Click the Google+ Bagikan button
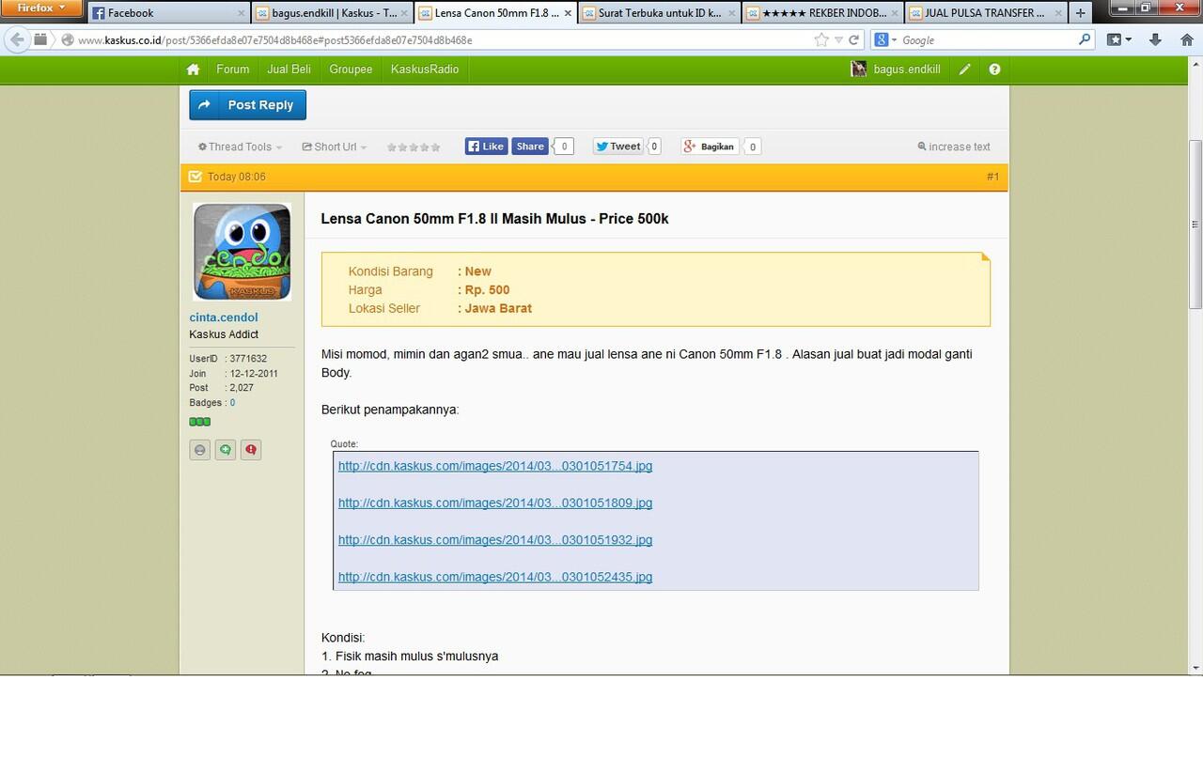Screen dimensions: 1203x774 (x=710, y=147)
